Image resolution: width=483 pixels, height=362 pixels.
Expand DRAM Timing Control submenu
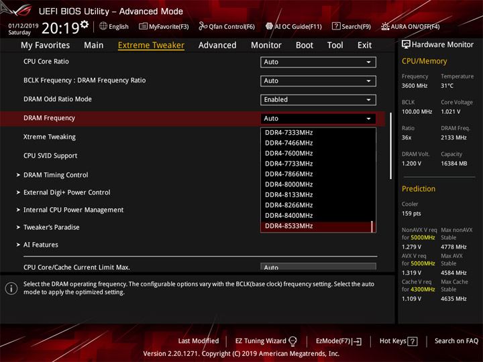pyautogui.click(x=56, y=175)
